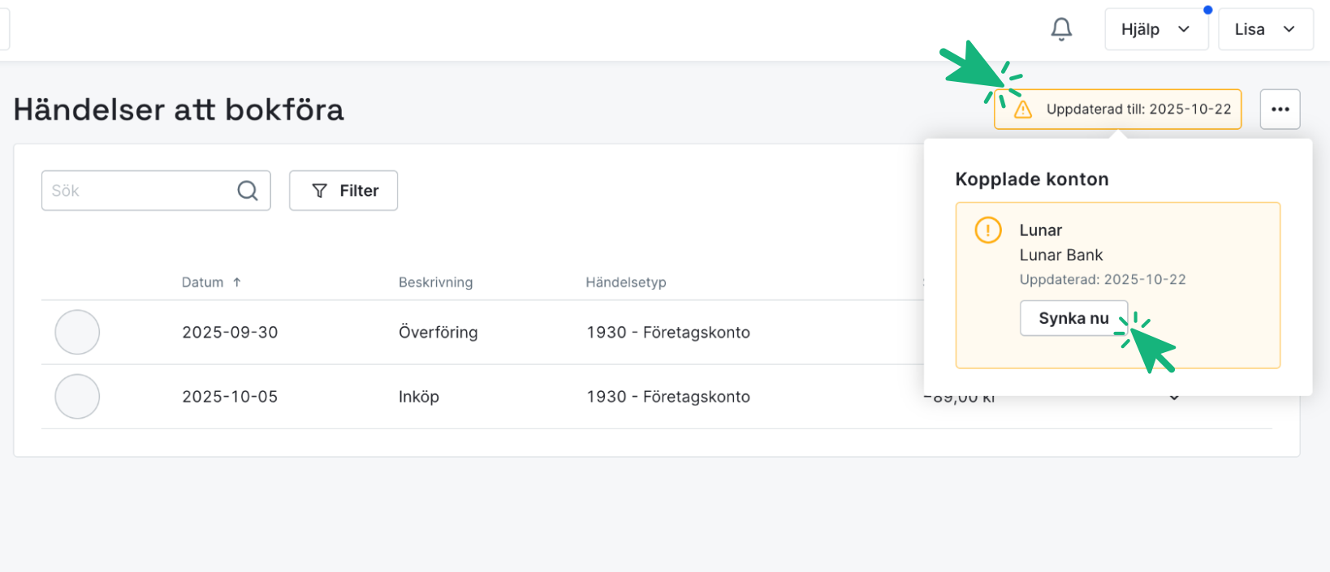Click the Datum column header

click(202, 282)
